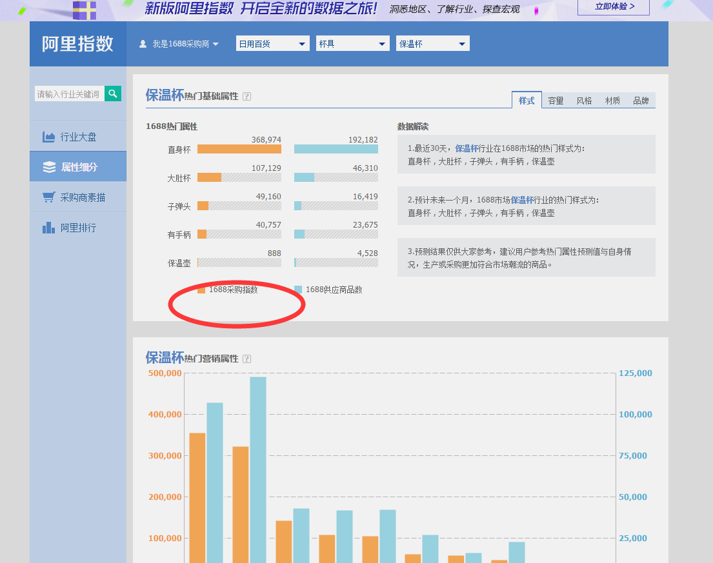Screen dimensions: 713x563
Task: Open the 日用百货 category dropdown
Action: point(273,44)
